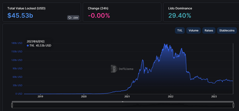The height and width of the screenshot is (111, 239).
Task: Click the center grip on the range bar
Action: 123,102
